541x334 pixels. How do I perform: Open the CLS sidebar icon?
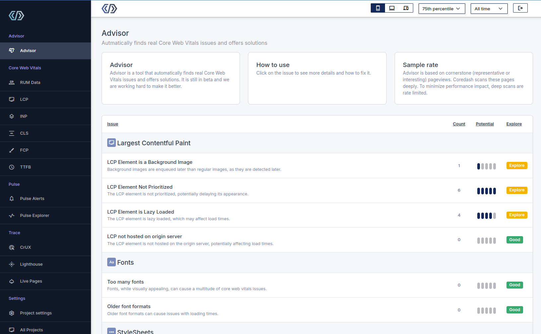pyautogui.click(x=12, y=133)
